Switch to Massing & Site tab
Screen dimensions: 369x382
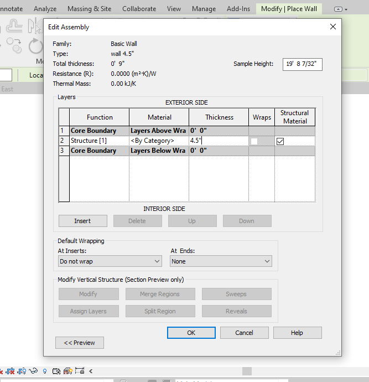89,9
